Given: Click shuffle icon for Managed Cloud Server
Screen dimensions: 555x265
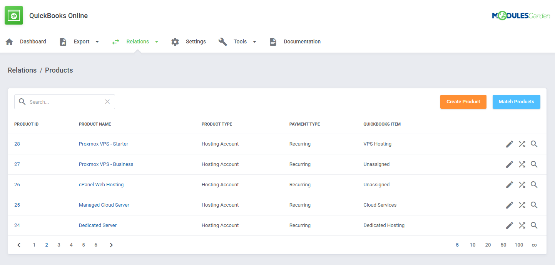Looking at the screenshot, I should tap(522, 205).
